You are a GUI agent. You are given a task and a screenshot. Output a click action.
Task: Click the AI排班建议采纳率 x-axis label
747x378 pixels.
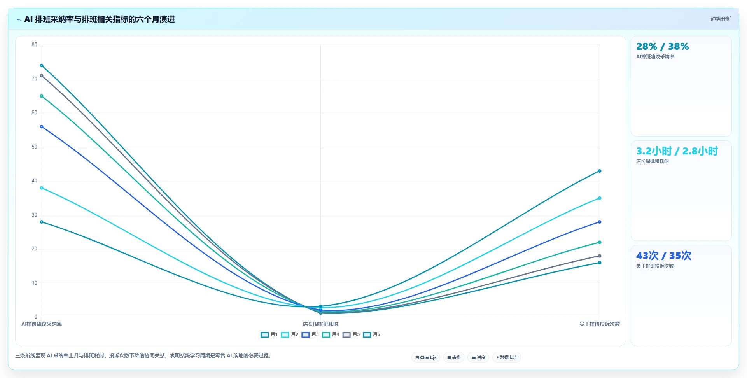click(42, 324)
